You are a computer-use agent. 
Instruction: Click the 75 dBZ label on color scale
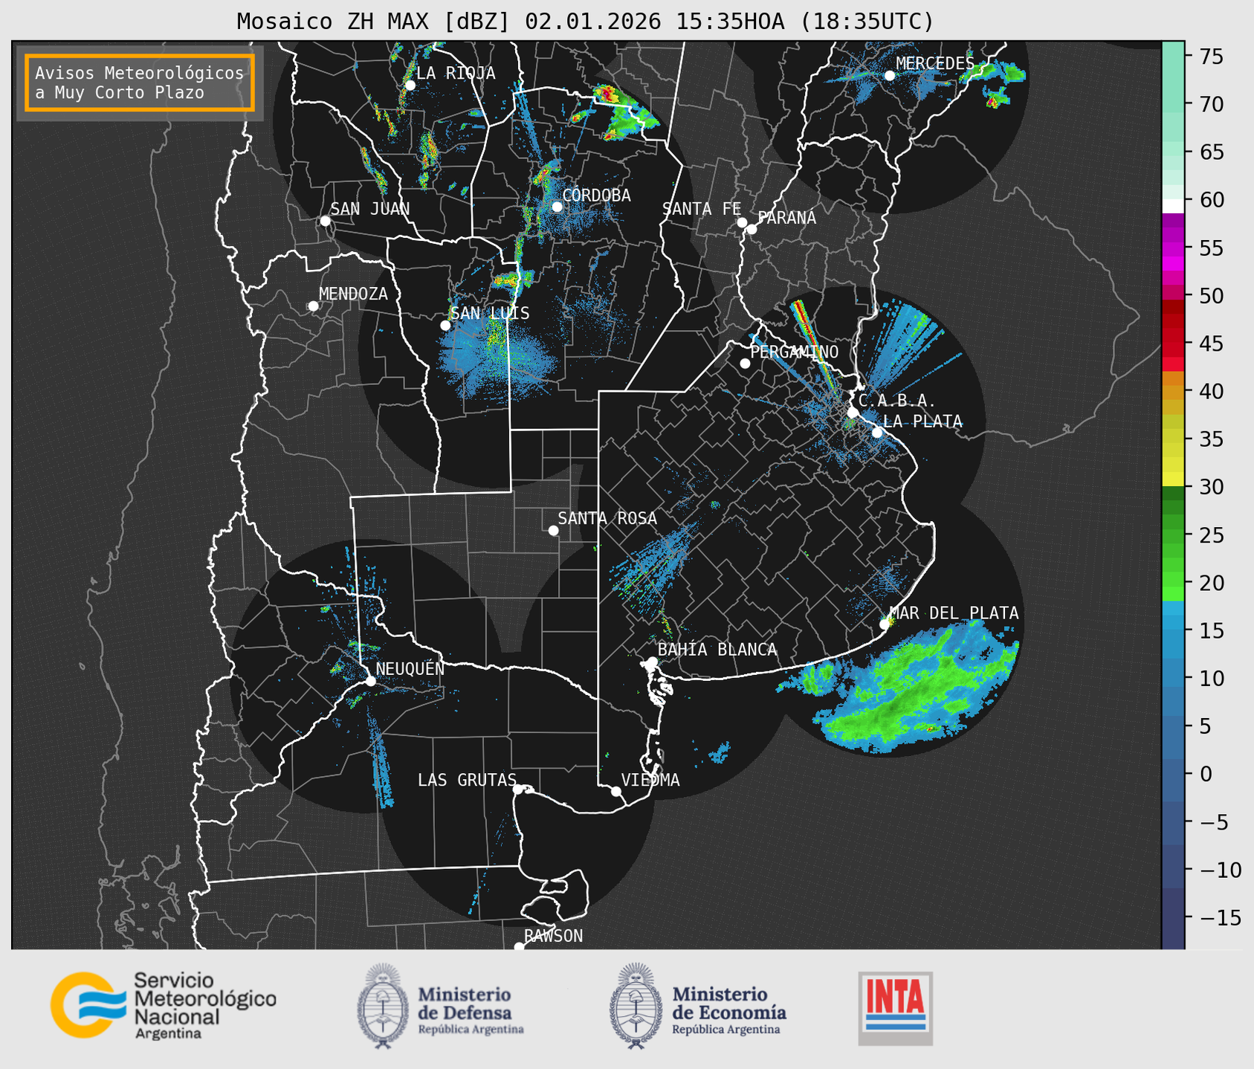1212,56
